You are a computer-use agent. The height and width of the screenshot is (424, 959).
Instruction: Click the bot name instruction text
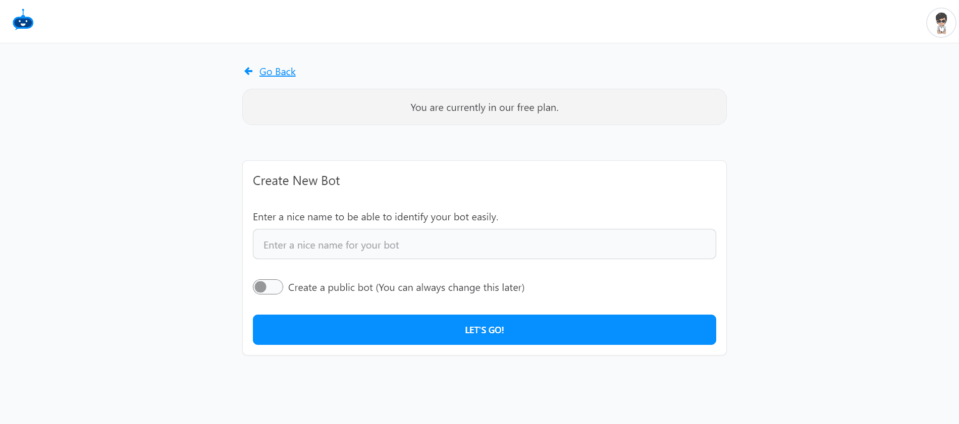click(x=375, y=217)
